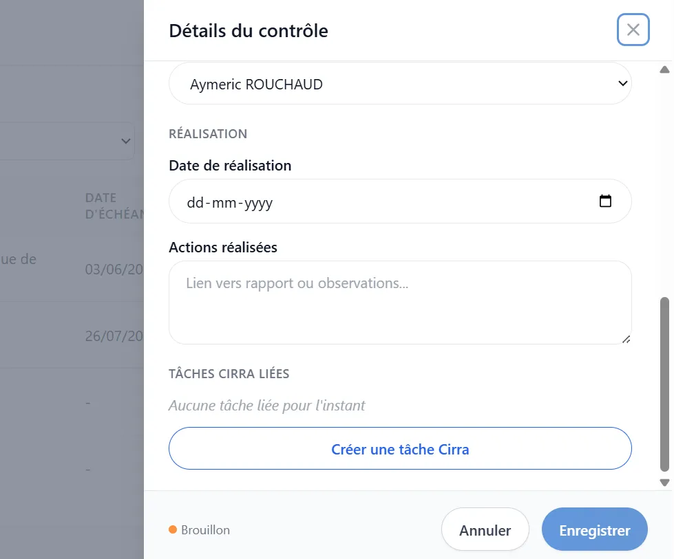Click the Aucune tâche liée message

click(266, 405)
